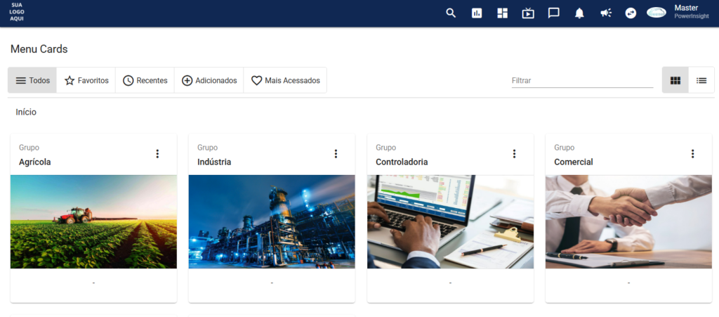The width and height of the screenshot is (719, 317).
Task: Open options menu for Comercial card
Action: click(x=692, y=154)
